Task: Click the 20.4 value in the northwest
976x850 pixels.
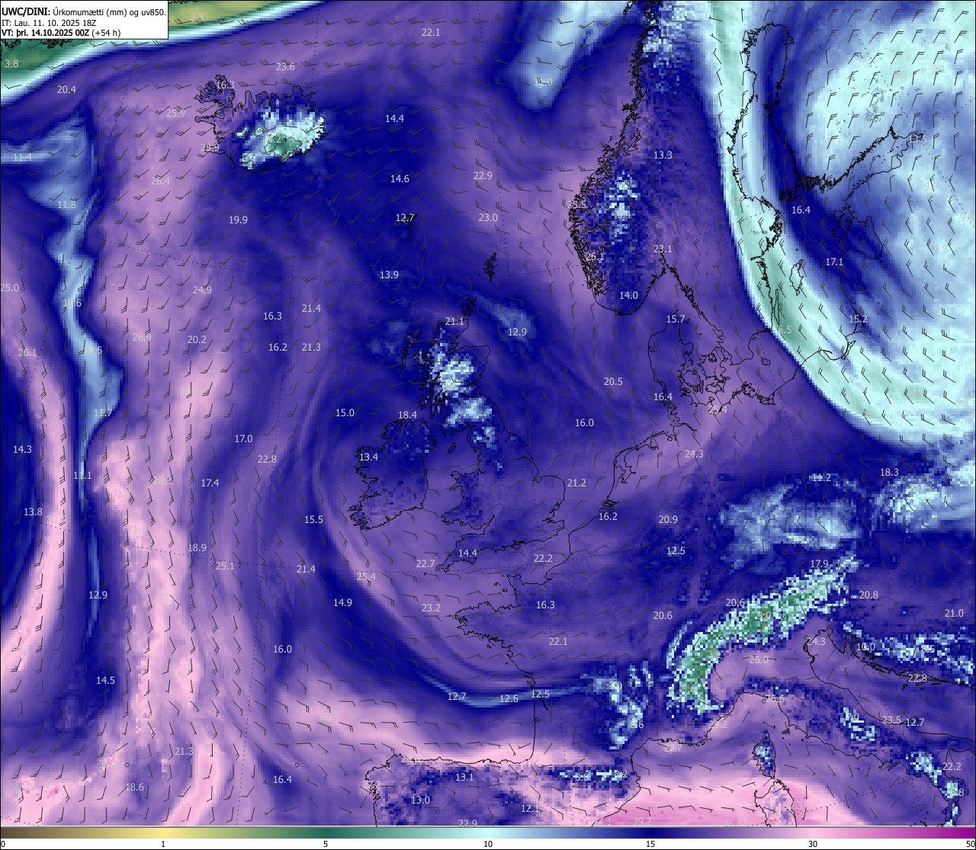Action: click(66, 89)
